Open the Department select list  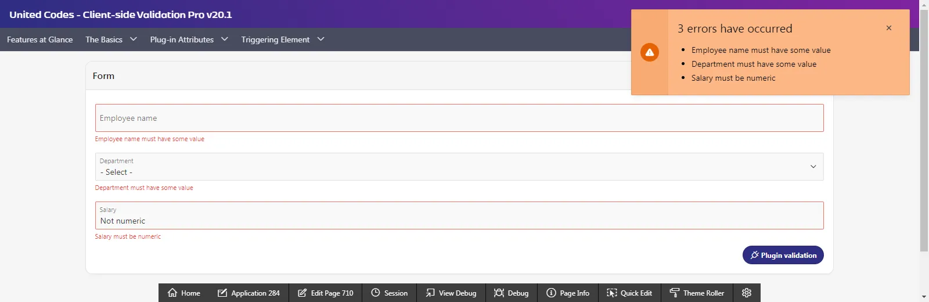point(459,167)
